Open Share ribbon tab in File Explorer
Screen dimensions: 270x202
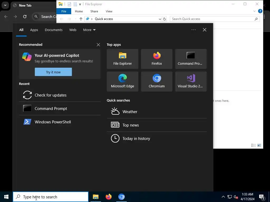(94, 11)
